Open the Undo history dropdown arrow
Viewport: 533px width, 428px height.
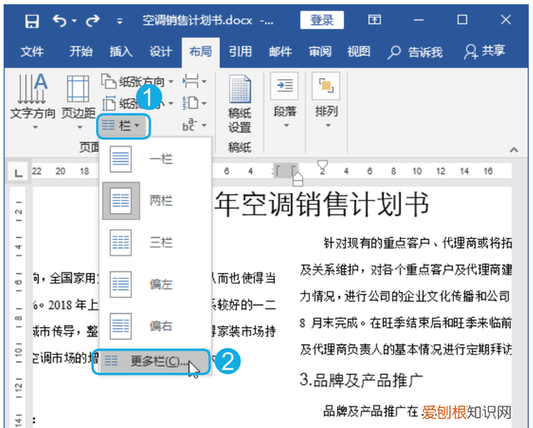click(x=74, y=21)
